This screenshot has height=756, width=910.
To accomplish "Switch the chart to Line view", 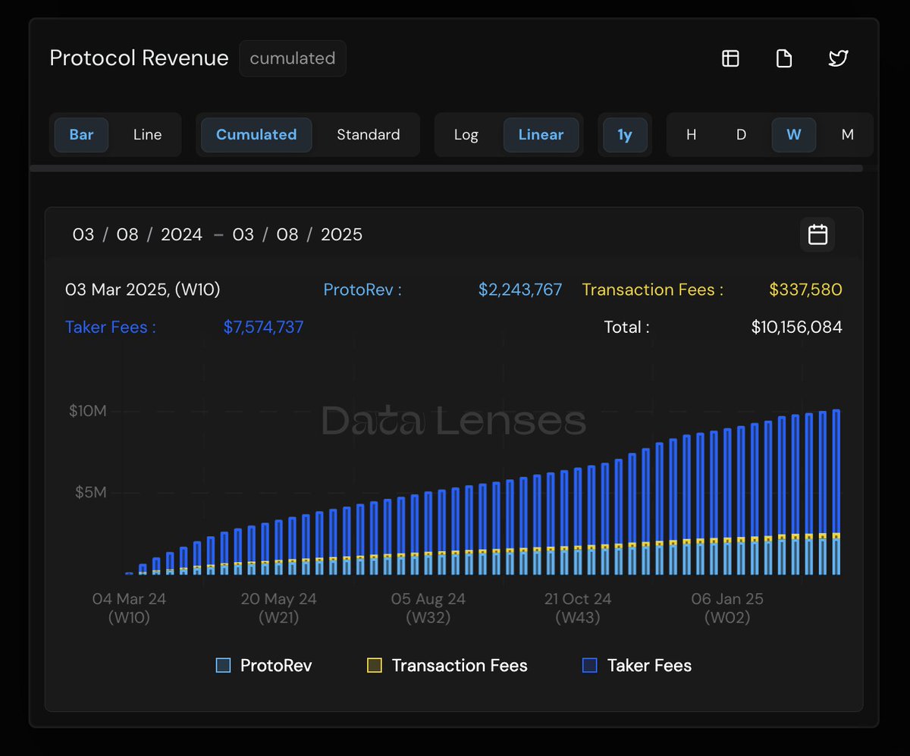I will click(147, 134).
